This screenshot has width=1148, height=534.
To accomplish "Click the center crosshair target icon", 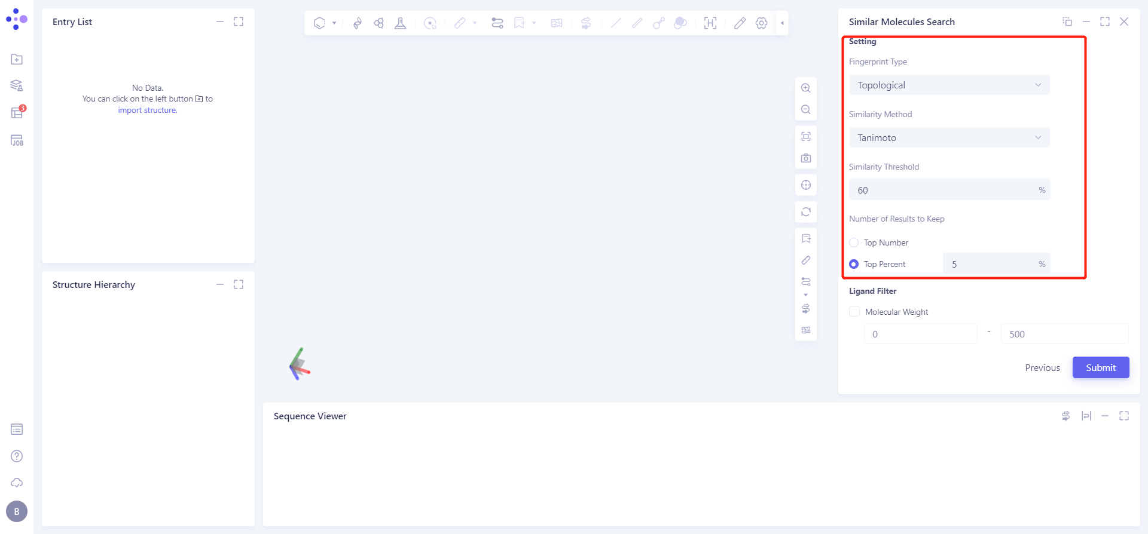I will pos(806,185).
